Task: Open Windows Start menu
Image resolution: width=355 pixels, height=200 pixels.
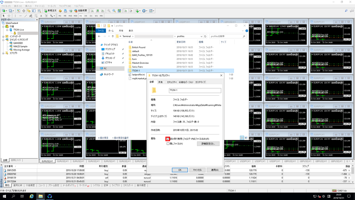Action: 4,196
